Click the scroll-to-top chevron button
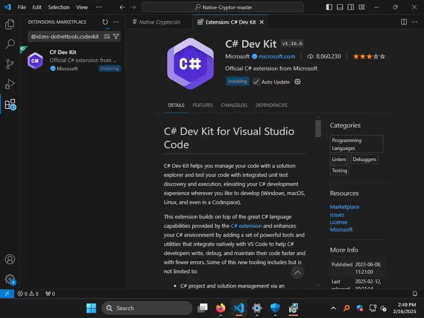The image size is (424, 318). [297, 272]
